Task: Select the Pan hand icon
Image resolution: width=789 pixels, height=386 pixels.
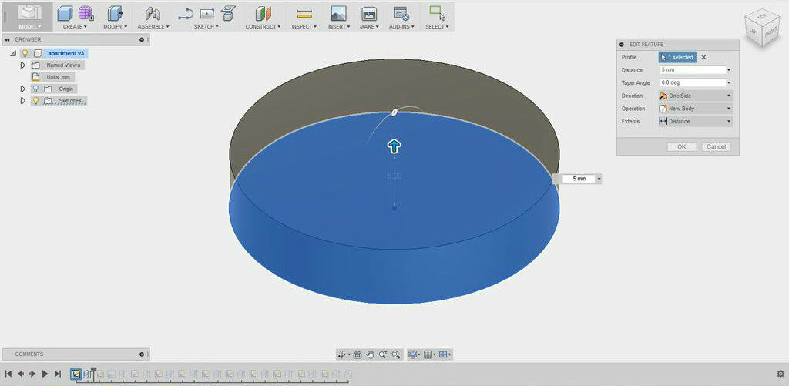Action: (x=371, y=355)
